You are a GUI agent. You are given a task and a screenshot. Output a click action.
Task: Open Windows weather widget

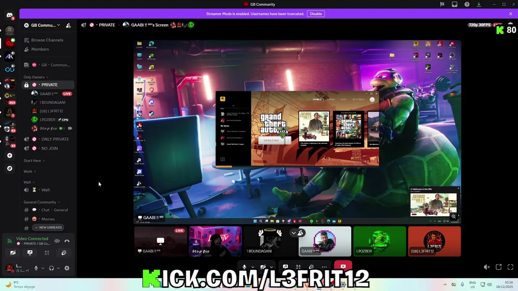[x=19, y=285]
